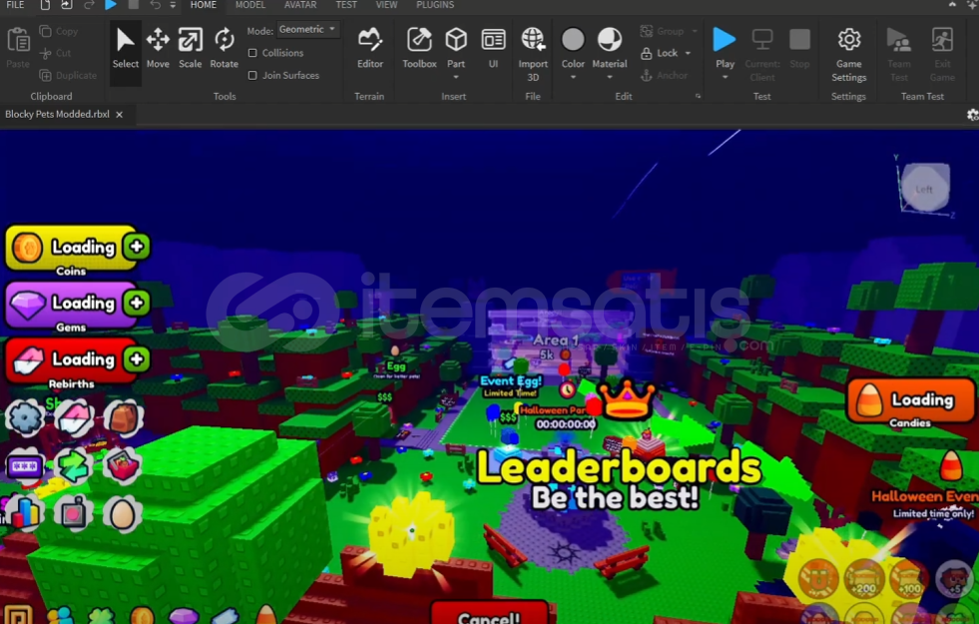Click the green trade arrows icon in HUD

(x=73, y=466)
